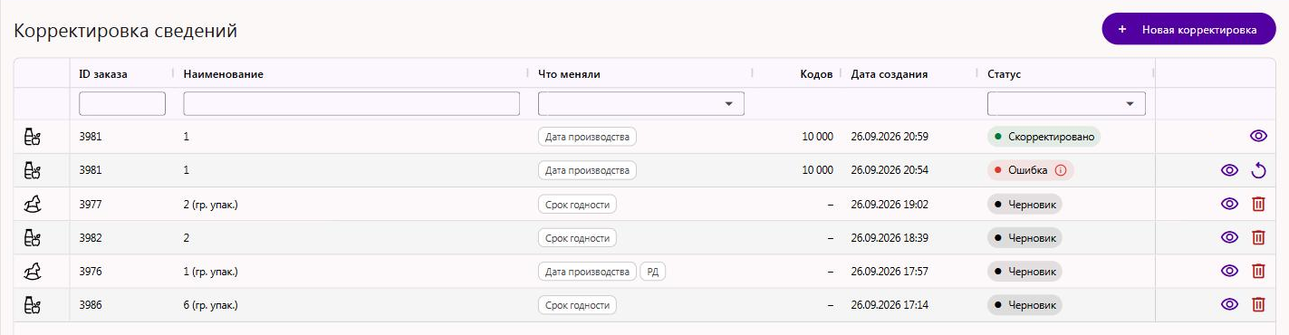Click Срок годности tag in order 3977 row
Viewport: 1289px width, 335px height.
click(x=577, y=204)
